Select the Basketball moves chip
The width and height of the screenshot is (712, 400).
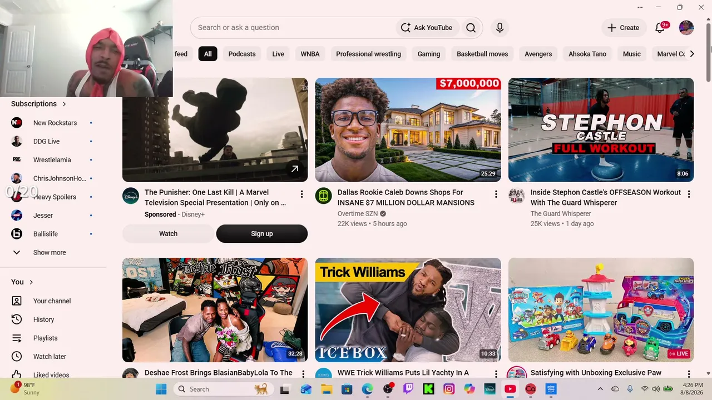coord(482,54)
